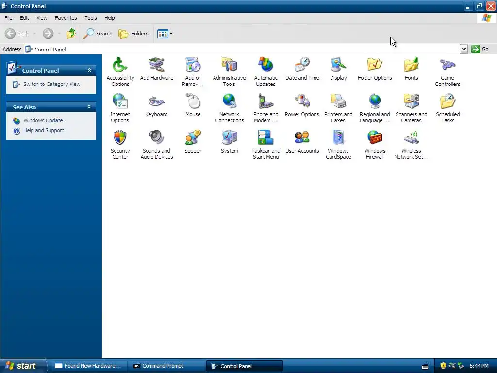The image size is (497, 373).
Task: Open Folder Options icon
Action: 375,65
